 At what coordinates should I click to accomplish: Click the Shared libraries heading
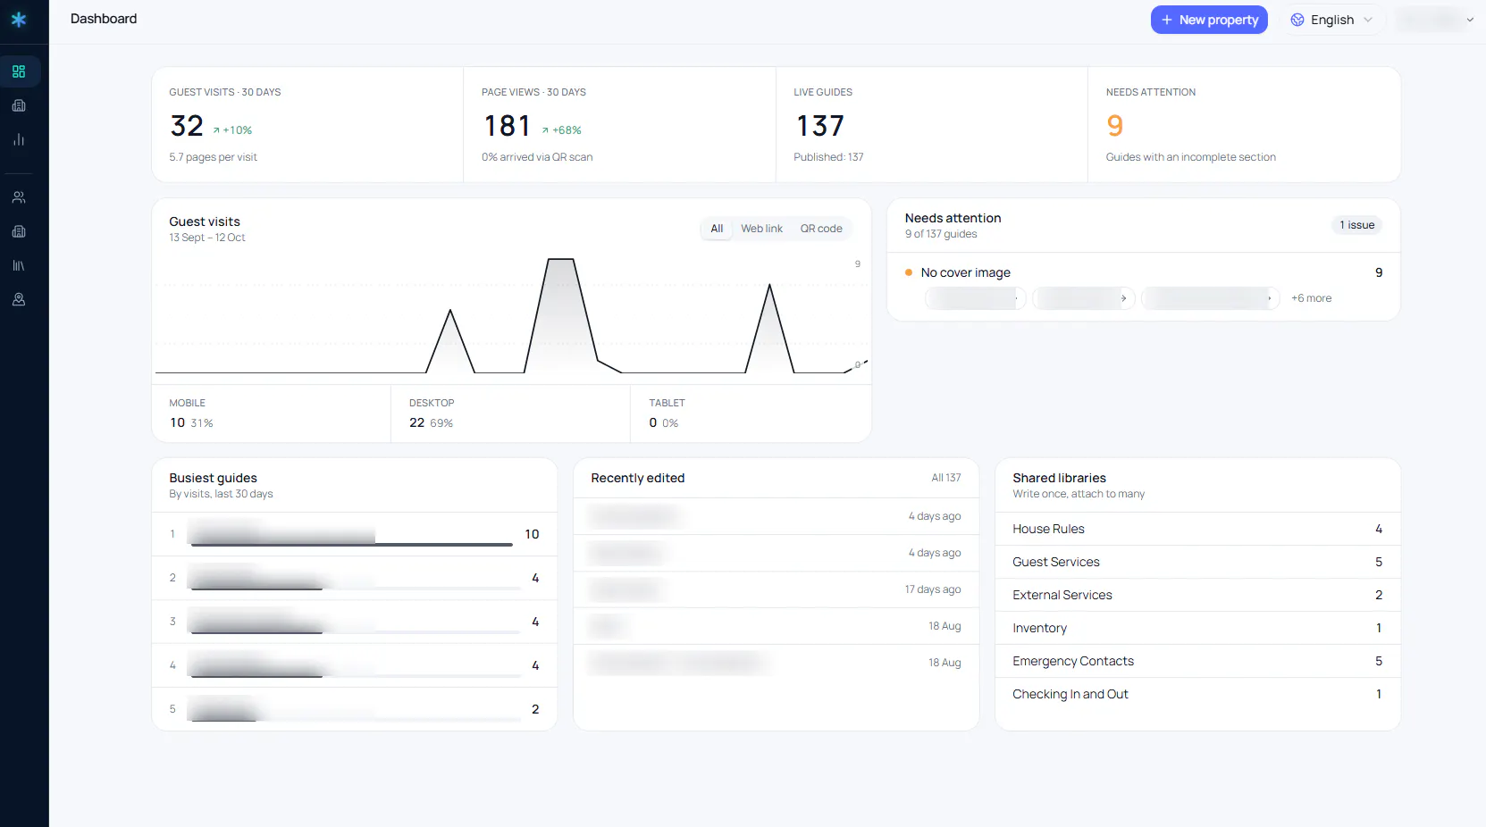[x=1059, y=478]
